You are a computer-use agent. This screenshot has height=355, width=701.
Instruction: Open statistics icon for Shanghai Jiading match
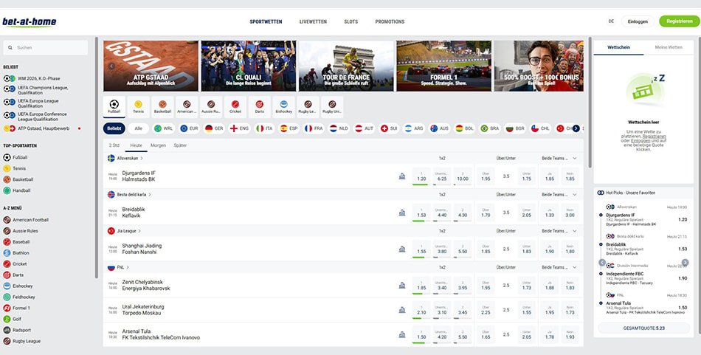tap(402, 249)
